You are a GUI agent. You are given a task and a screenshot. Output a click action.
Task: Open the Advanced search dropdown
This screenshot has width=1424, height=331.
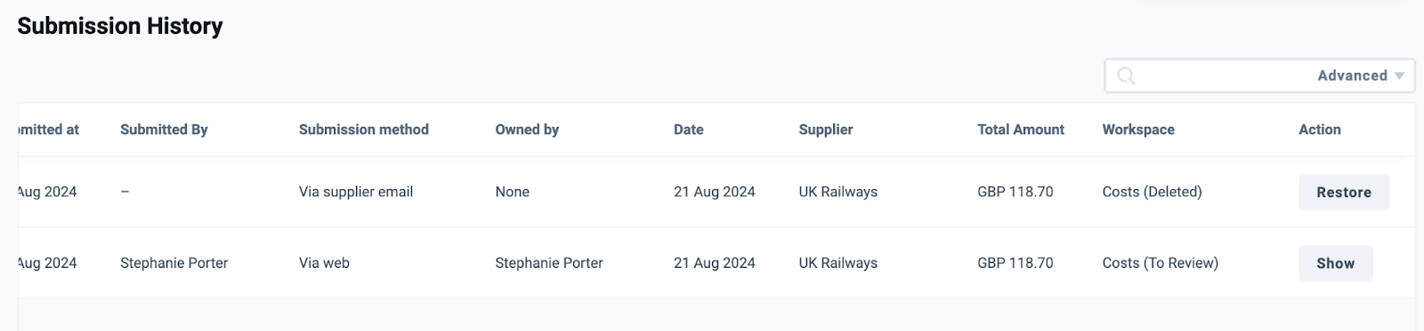1360,75
